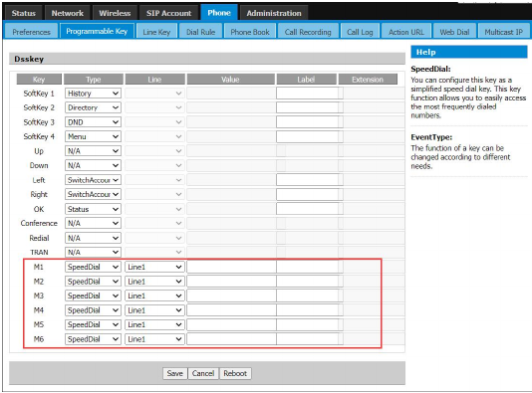
Task: Open M4 Type dropdown (SpeedDial)
Action: point(93,310)
